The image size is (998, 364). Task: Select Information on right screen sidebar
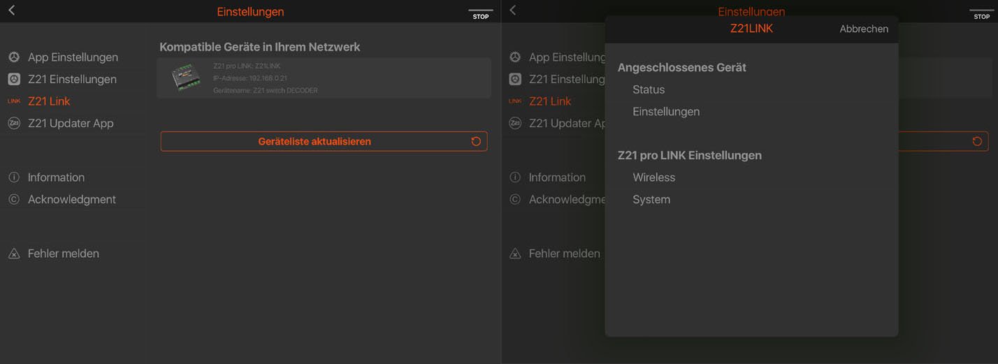[x=557, y=177]
